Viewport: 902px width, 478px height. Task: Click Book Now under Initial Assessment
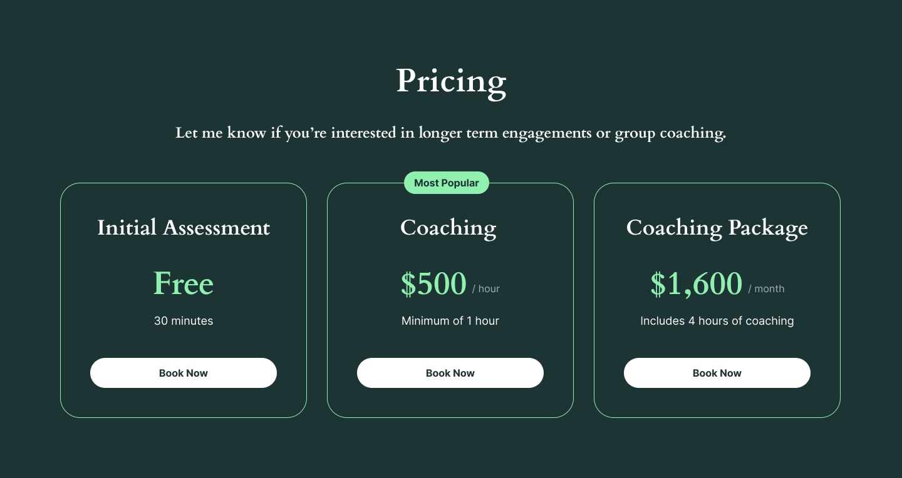184,373
